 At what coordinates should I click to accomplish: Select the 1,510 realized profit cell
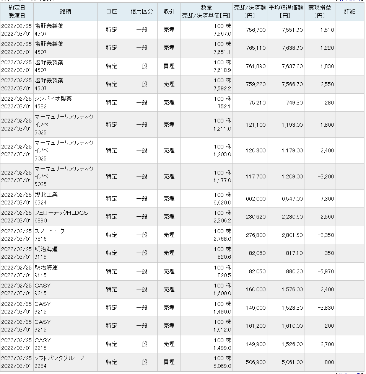(x=320, y=30)
